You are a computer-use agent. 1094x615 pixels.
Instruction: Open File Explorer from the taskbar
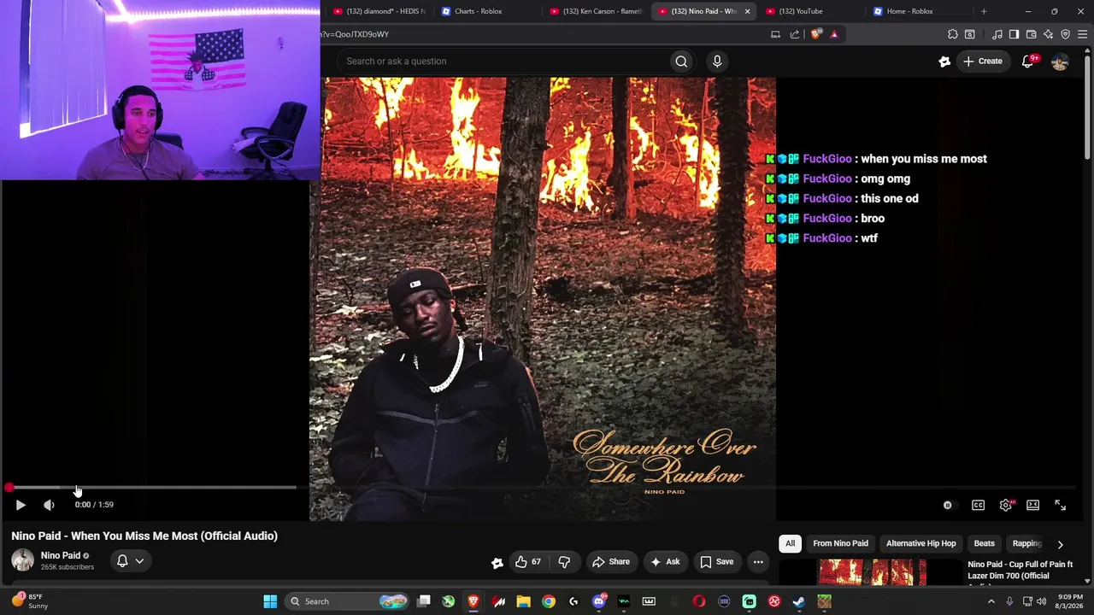tap(523, 601)
